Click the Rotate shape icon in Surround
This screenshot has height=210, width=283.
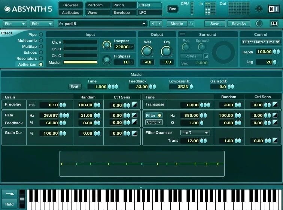pos(206,56)
